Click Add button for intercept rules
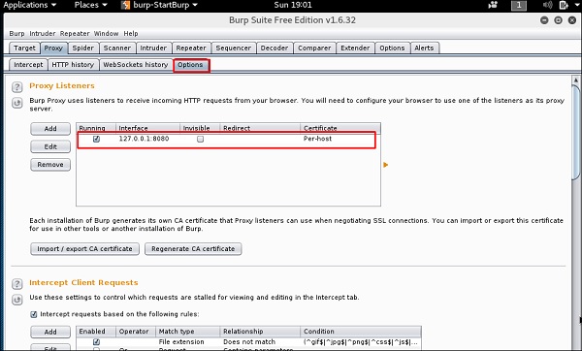 pos(50,332)
